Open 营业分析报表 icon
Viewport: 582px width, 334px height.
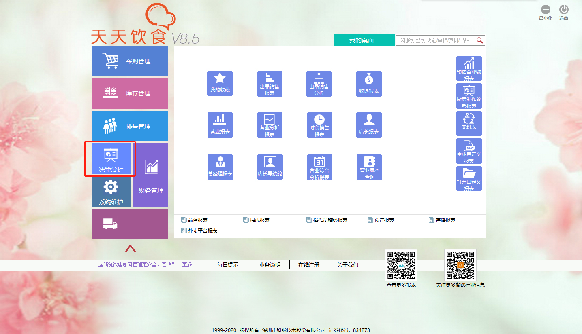click(x=270, y=125)
